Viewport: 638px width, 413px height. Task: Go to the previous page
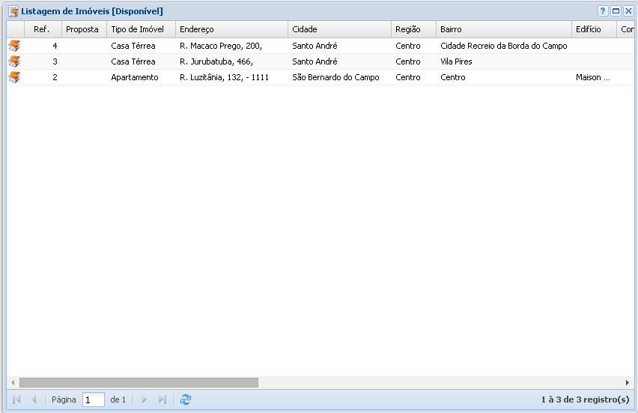coord(34,400)
